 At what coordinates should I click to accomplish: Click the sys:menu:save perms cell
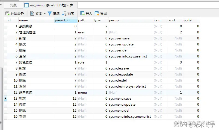[131, 98]
